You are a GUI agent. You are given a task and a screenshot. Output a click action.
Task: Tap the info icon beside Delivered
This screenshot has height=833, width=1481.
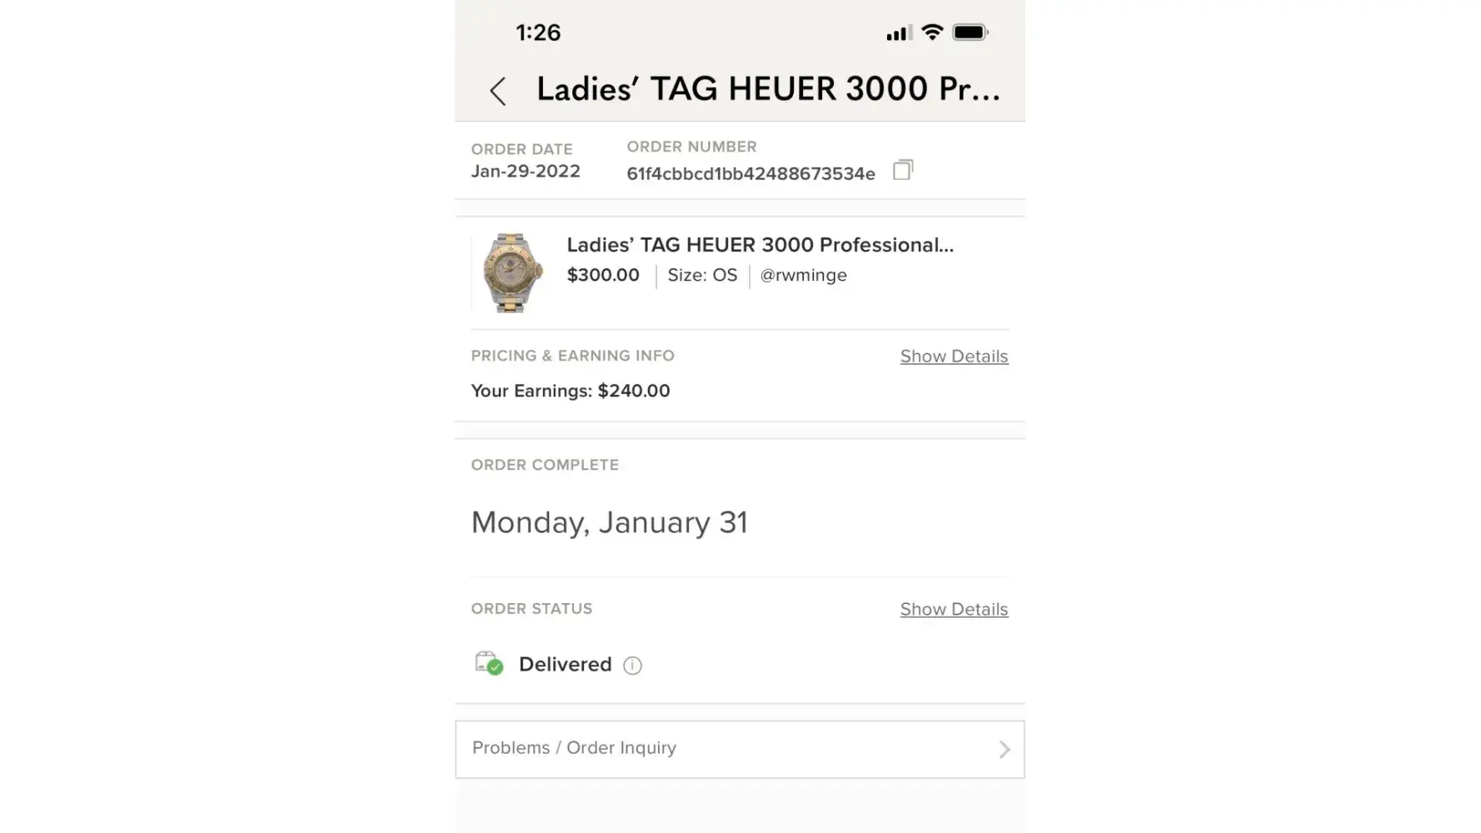point(632,666)
